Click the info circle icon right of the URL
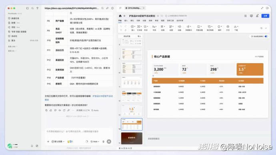This screenshot has height=155, width=276. 112,8
